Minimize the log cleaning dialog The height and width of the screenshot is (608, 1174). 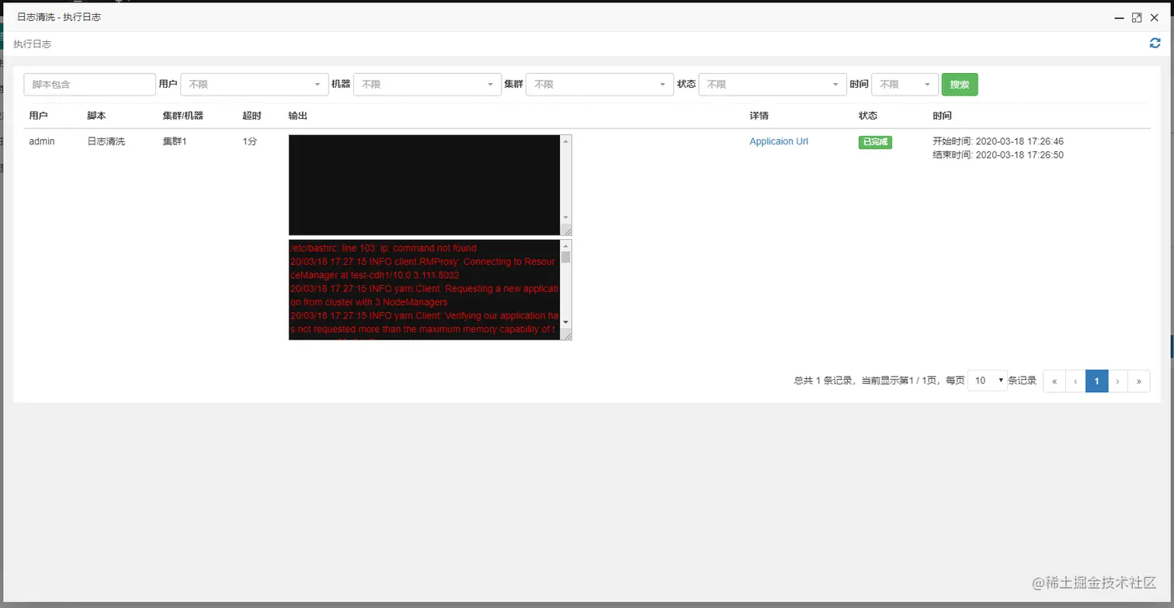click(x=1120, y=17)
